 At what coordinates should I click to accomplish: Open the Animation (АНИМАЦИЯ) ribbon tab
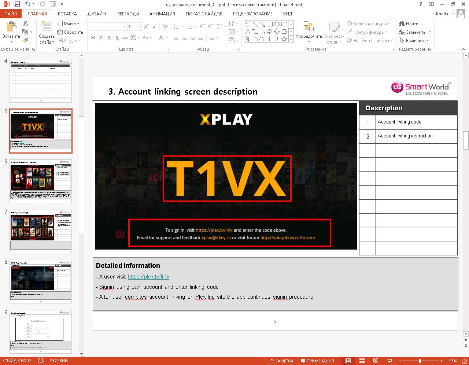162,14
